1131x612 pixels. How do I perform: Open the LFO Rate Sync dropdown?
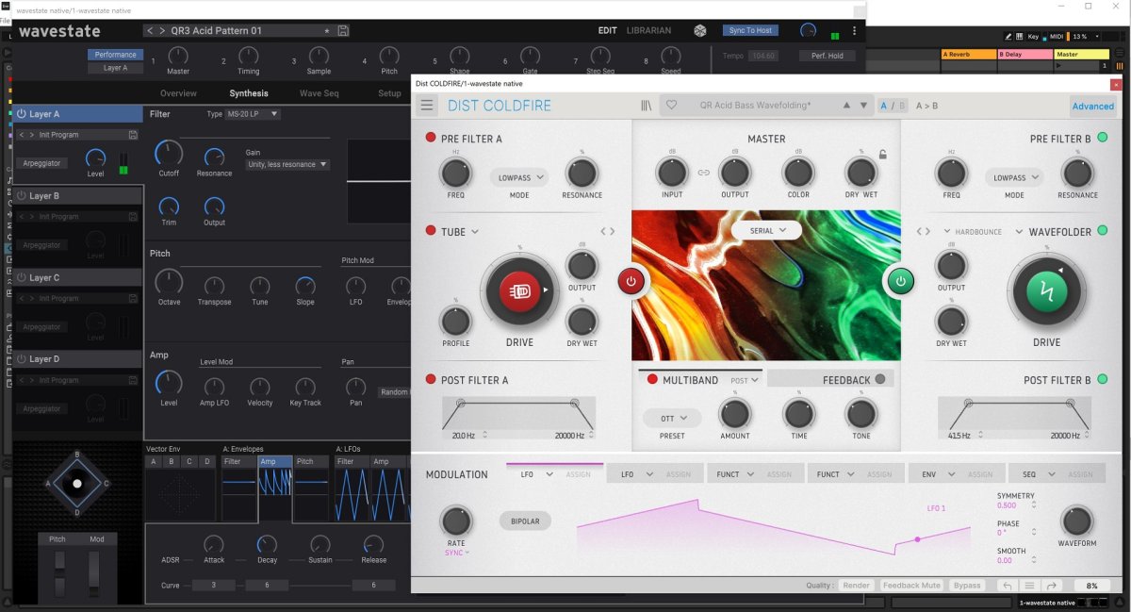coord(457,553)
